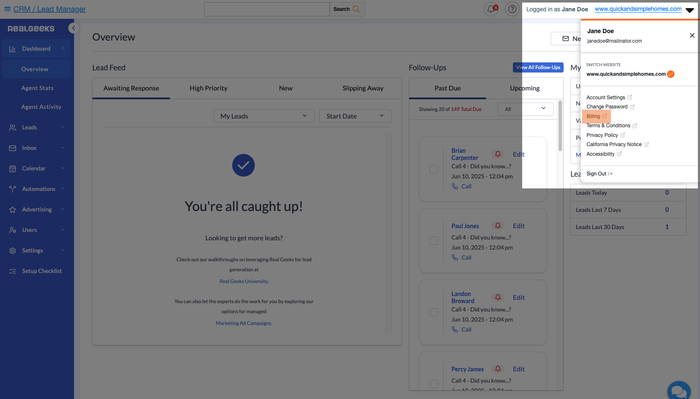Expand the Inbox sidebar menu
Screen dimensions: 700x399
coord(63,147)
